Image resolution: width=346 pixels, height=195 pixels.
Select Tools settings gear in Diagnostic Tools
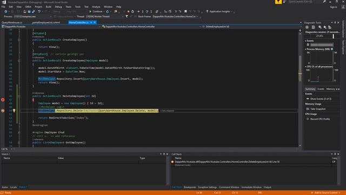click(x=307, y=27)
